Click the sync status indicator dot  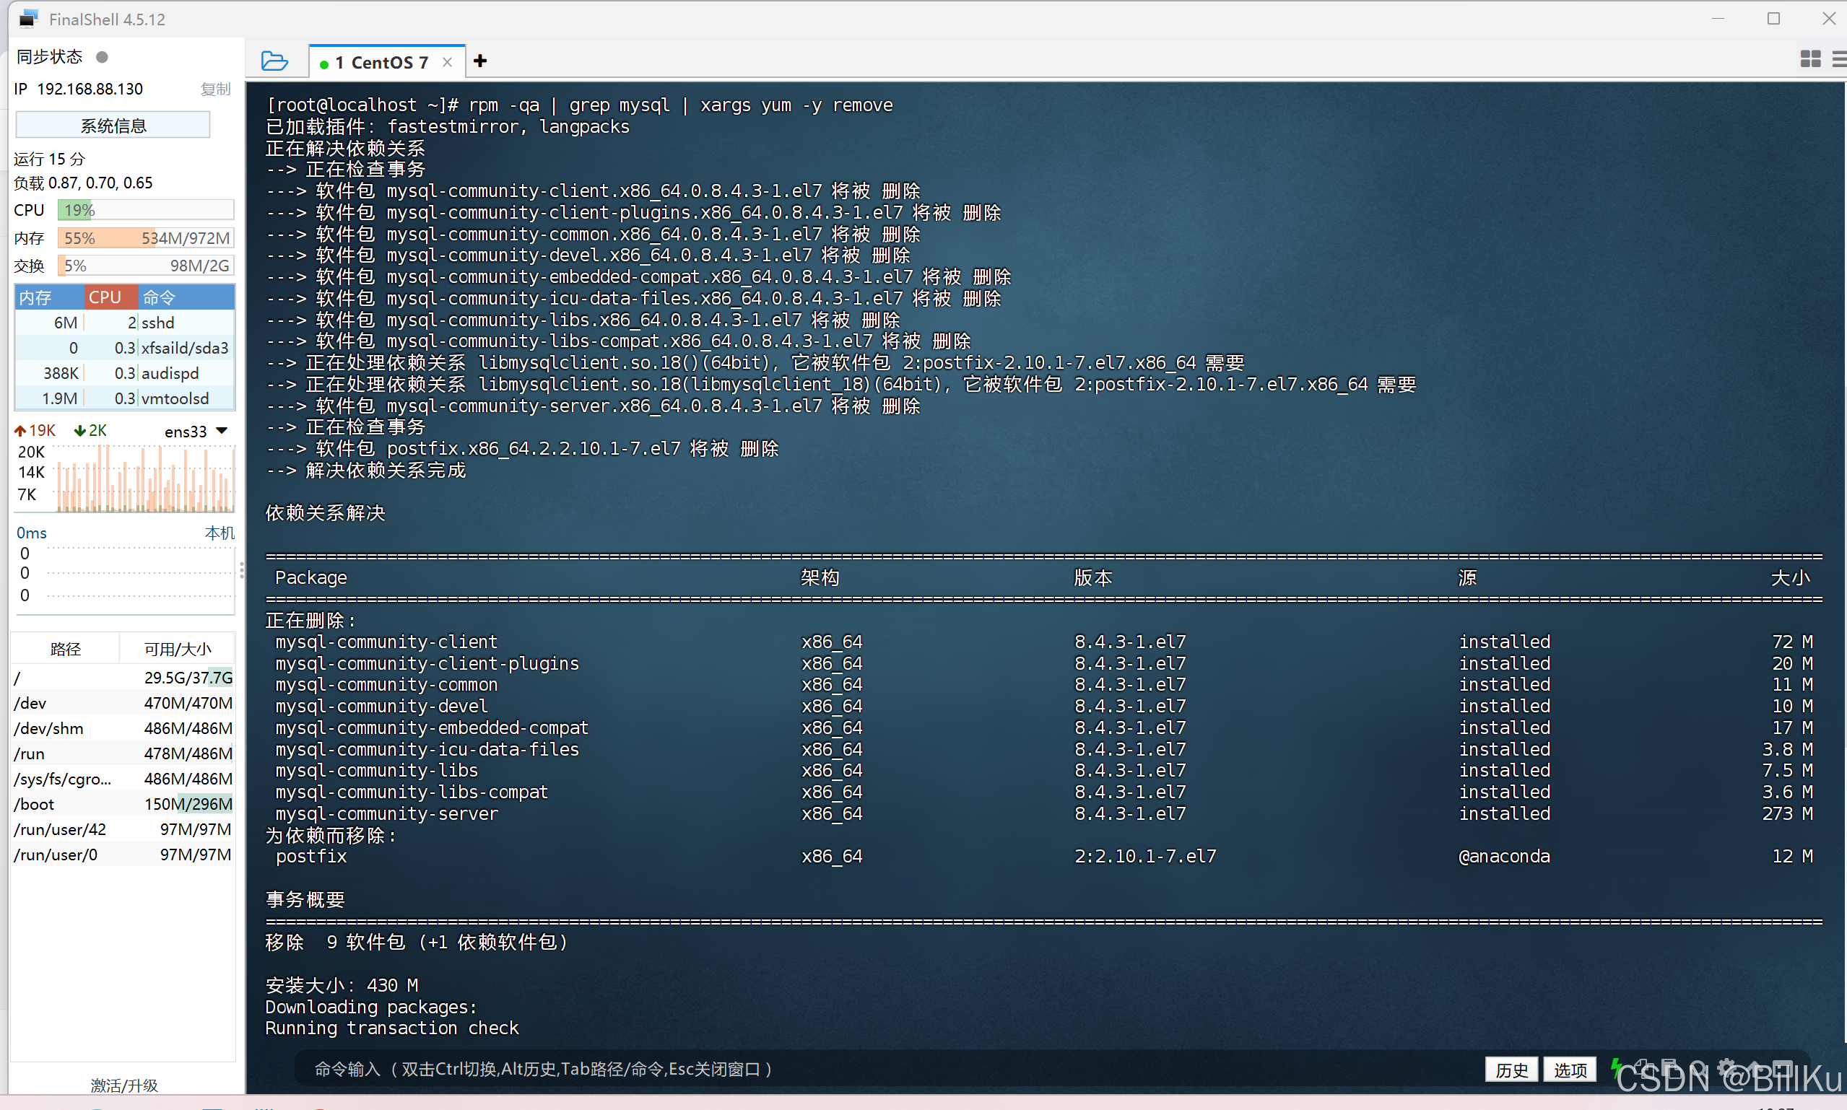[x=103, y=57]
